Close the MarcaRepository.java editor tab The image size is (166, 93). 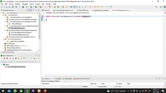pyautogui.click(x=131, y=10)
